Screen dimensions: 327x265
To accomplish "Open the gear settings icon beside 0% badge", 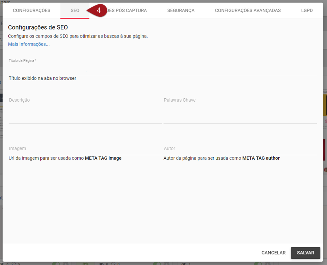I will (65, 263).
